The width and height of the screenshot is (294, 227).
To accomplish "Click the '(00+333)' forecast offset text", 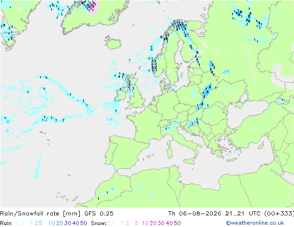I will [279, 214].
